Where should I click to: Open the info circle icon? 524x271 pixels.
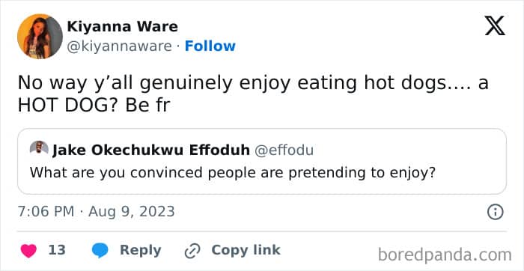(x=495, y=212)
